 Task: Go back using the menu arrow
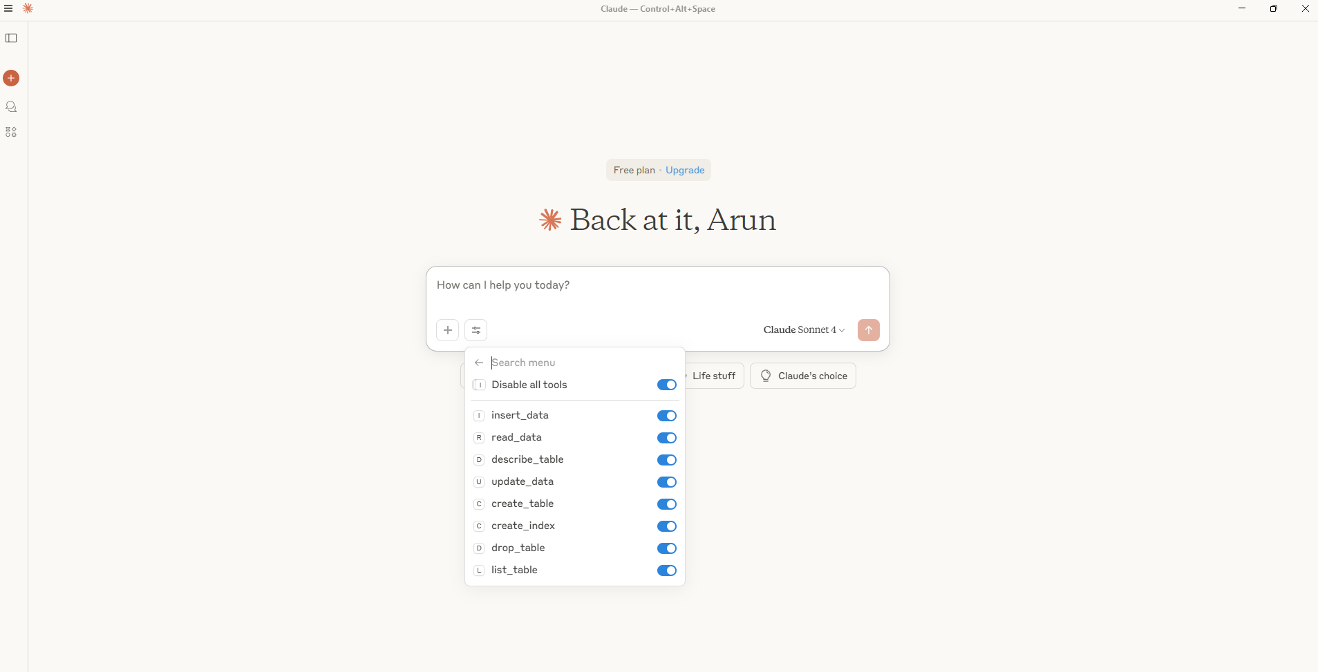(479, 363)
